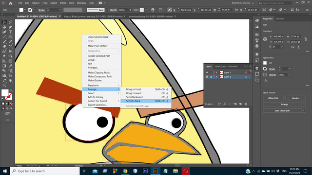Select the Line Segment tool
312x175 pixels.
click(4, 37)
